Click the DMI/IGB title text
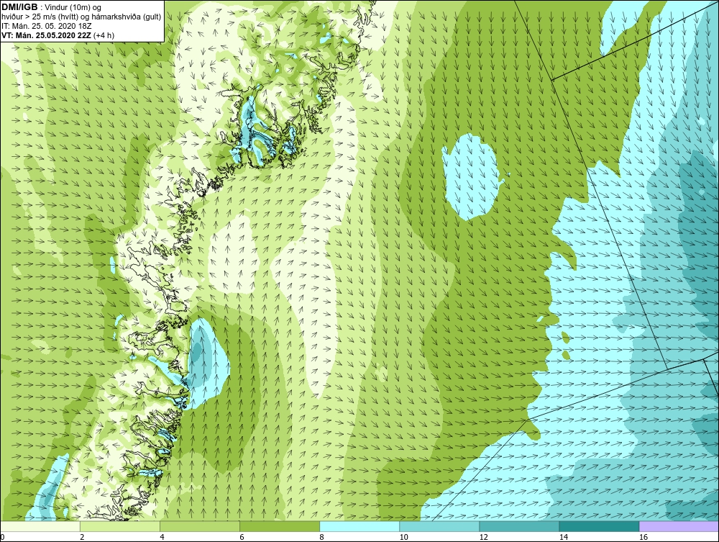Viewport: 719px width, 542px height. (x=19, y=7)
